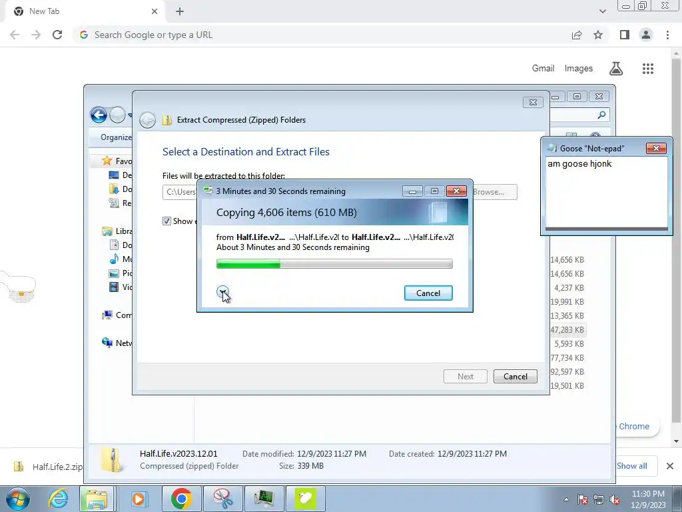Click the Desktop icon under Favorites

(x=113, y=175)
